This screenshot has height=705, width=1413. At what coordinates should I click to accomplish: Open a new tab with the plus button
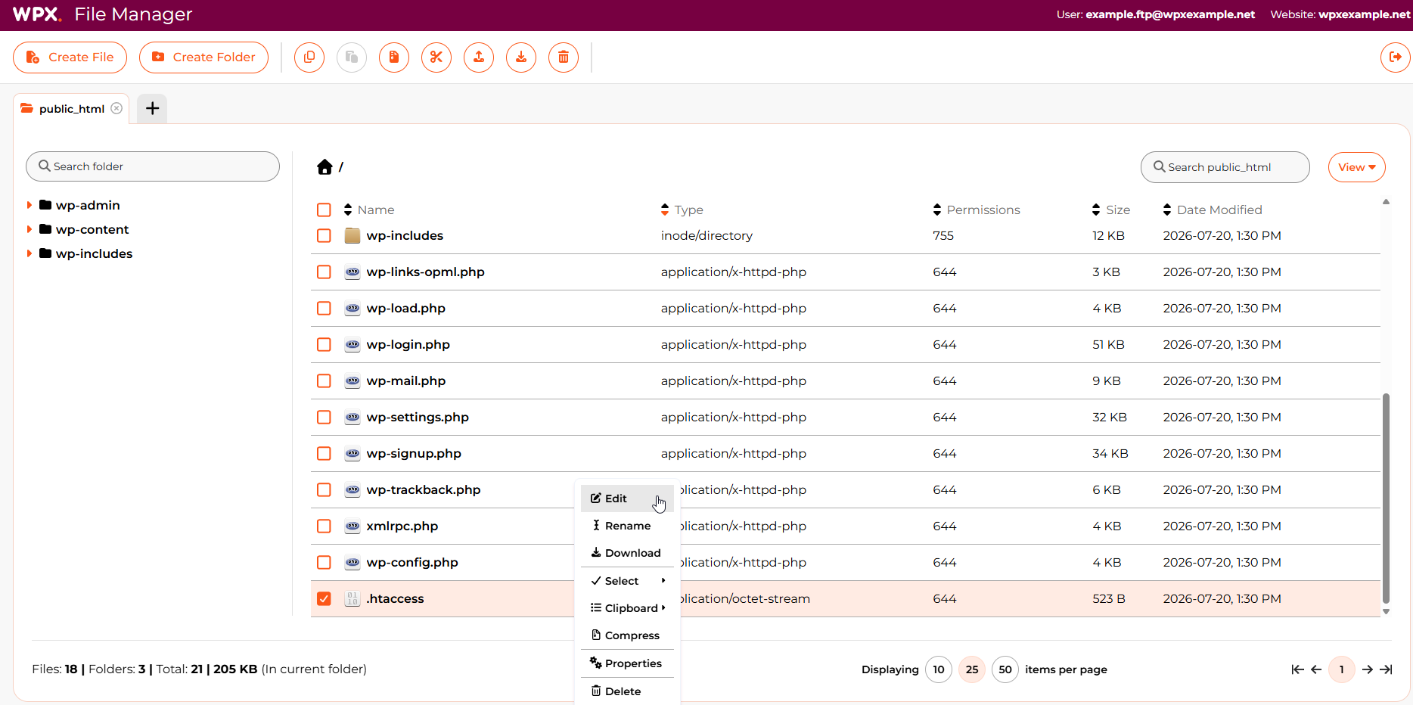pyautogui.click(x=152, y=108)
